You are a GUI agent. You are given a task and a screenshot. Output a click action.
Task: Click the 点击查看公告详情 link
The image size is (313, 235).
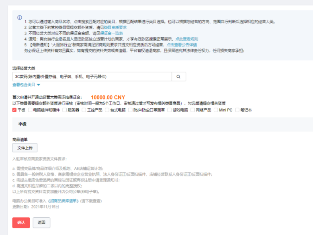click(x=182, y=45)
